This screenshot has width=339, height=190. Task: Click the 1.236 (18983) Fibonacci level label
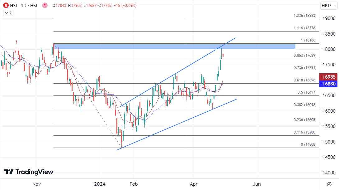pyautogui.click(x=305, y=16)
